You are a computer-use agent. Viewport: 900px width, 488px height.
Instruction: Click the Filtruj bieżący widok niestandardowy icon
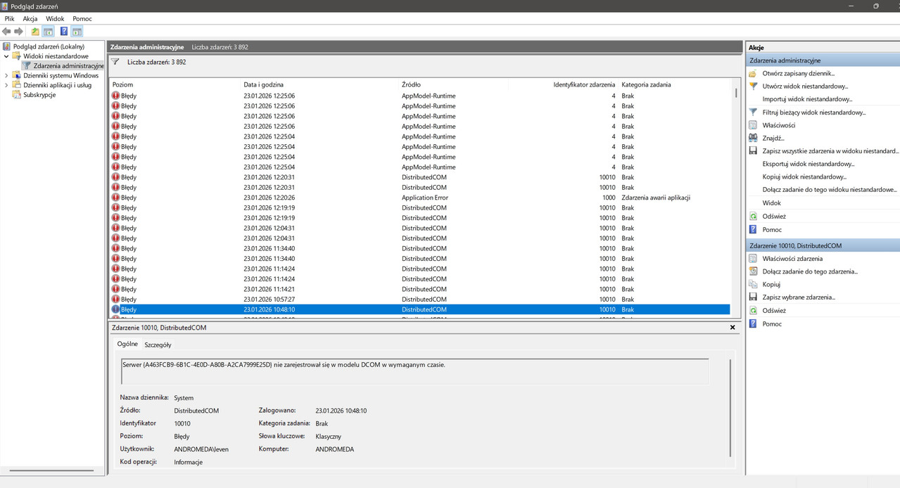click(x=753, y=112)
